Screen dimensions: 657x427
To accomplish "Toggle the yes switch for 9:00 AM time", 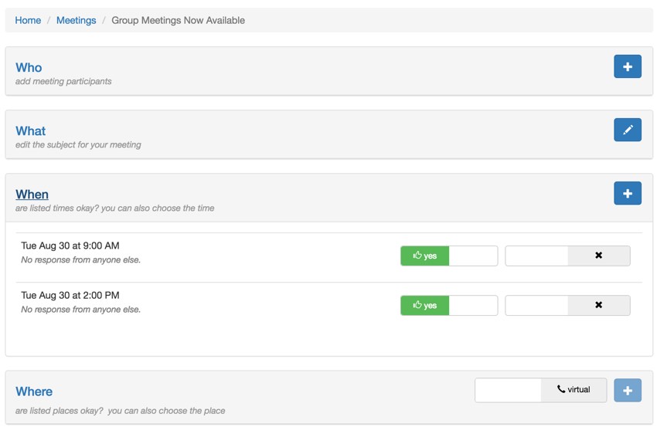I will [x=449, y=256].
